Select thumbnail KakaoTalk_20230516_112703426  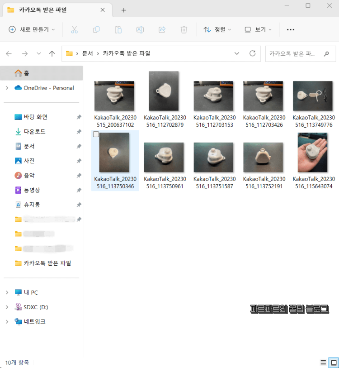263,96
